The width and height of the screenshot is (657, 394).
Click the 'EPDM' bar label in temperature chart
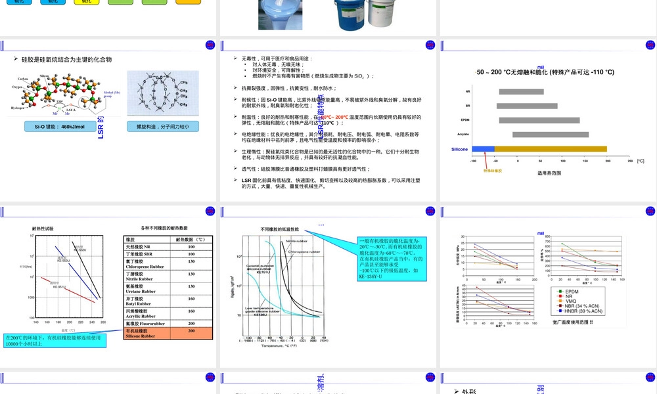[465, 120]
